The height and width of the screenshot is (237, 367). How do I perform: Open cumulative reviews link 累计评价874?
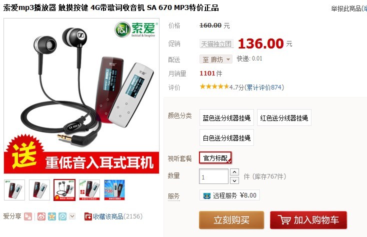point(264,87)
